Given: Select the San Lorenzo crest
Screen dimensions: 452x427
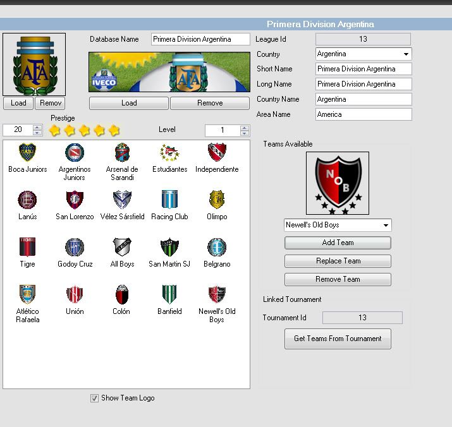Looking at the screenshot, I should tap(75, 200).
